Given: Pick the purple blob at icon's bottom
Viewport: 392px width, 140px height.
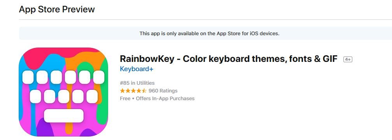Looking at the screenshot, I should click(45, 129).
